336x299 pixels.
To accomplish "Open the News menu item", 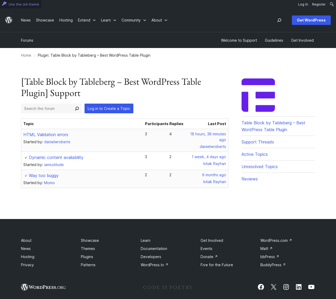I will click(x=26, y=20).
